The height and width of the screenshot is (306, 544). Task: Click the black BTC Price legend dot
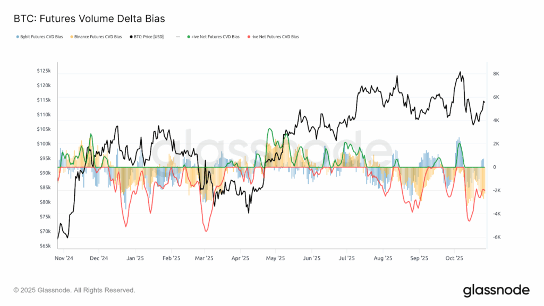coord(131,37)
